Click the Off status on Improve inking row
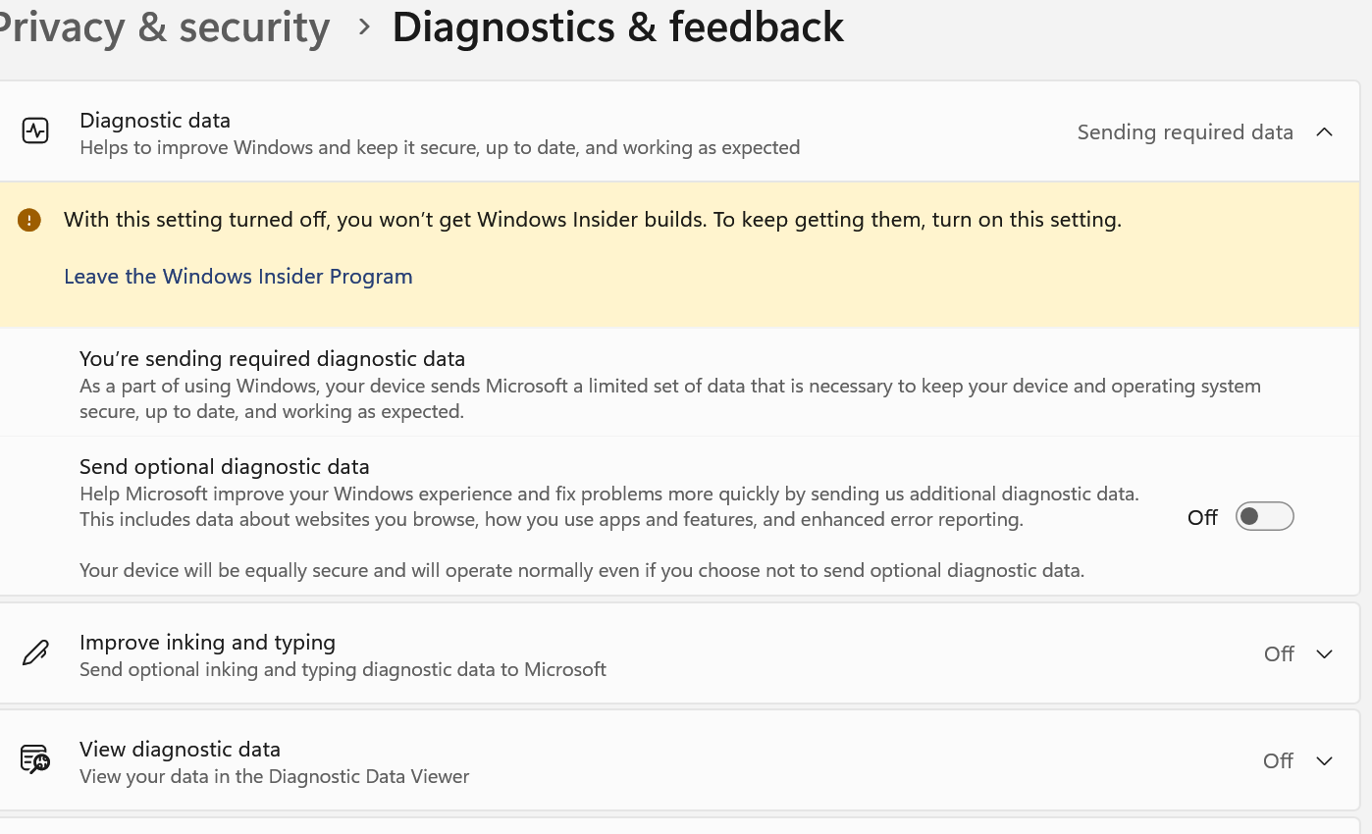 (1279, 653)
